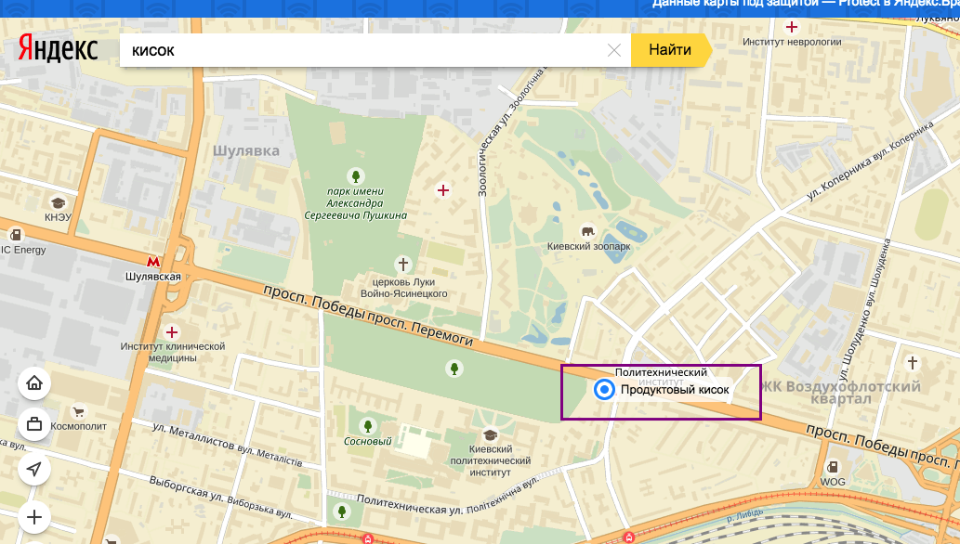Click the ЖК Воздухофлотский квартал label

[x=841, y=393]
